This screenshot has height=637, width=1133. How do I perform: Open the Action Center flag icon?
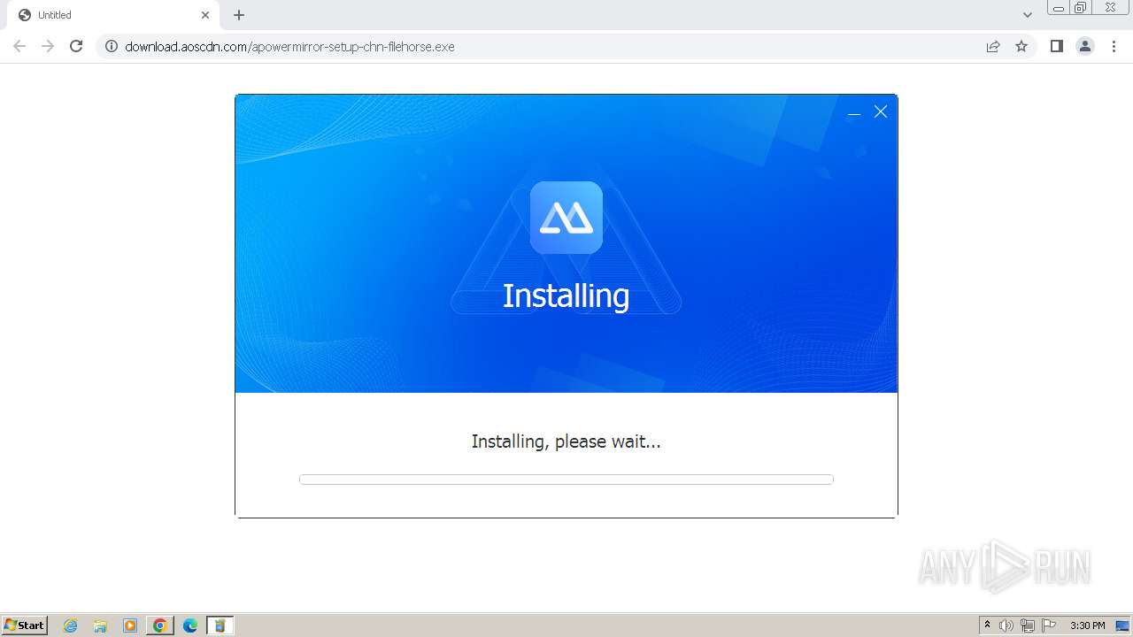1049,625
